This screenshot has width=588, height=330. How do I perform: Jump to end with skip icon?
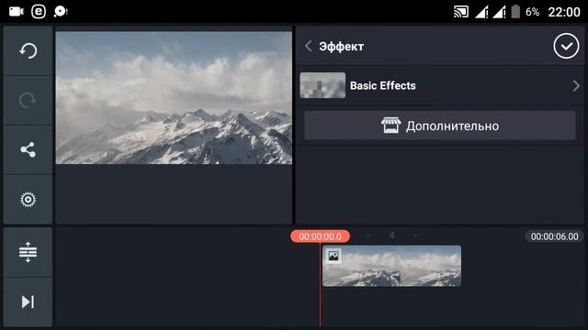[28, 302]
